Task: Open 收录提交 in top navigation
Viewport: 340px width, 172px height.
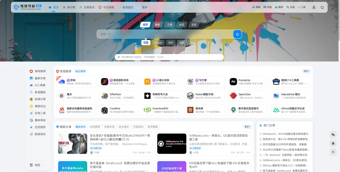Action: coord(126,7)
